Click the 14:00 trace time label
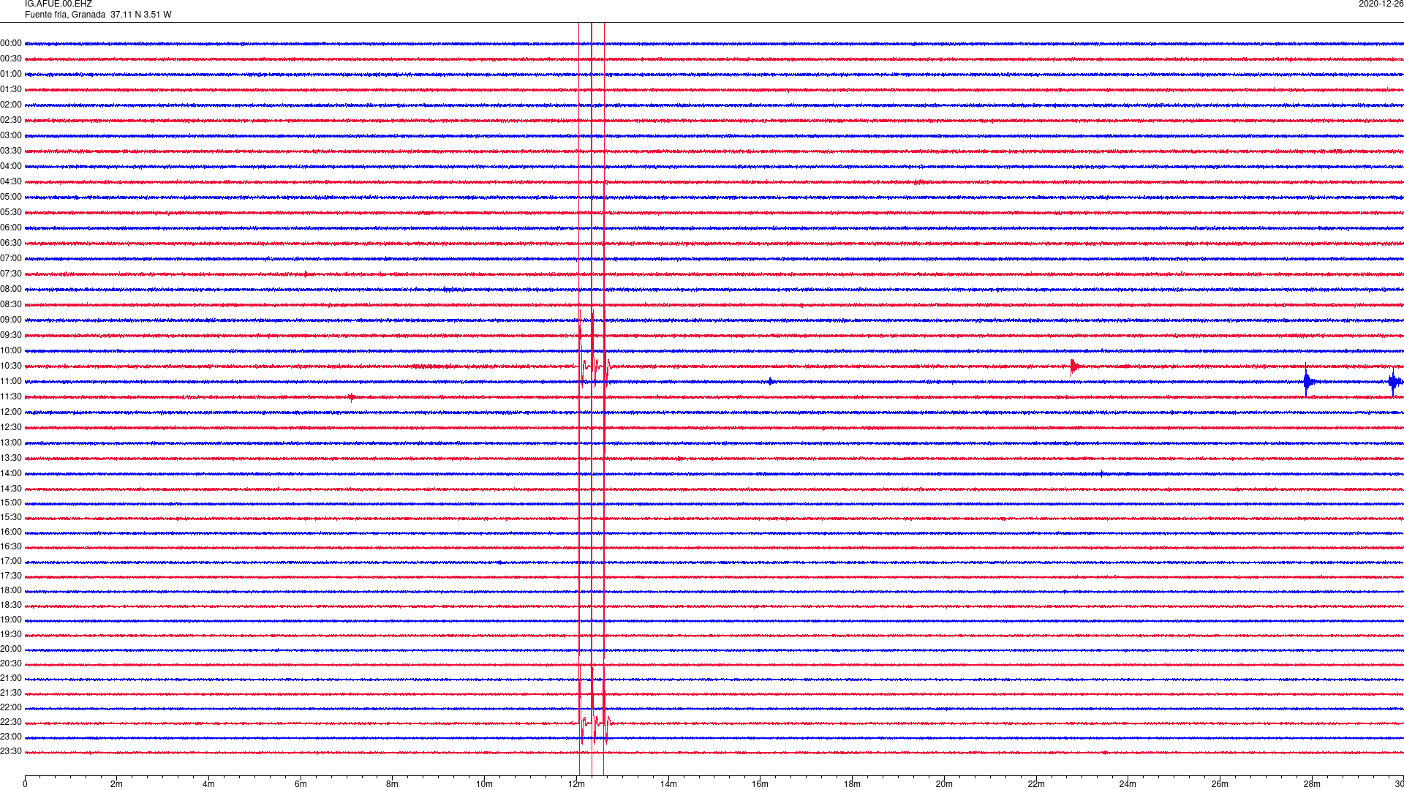 point(11,474)
